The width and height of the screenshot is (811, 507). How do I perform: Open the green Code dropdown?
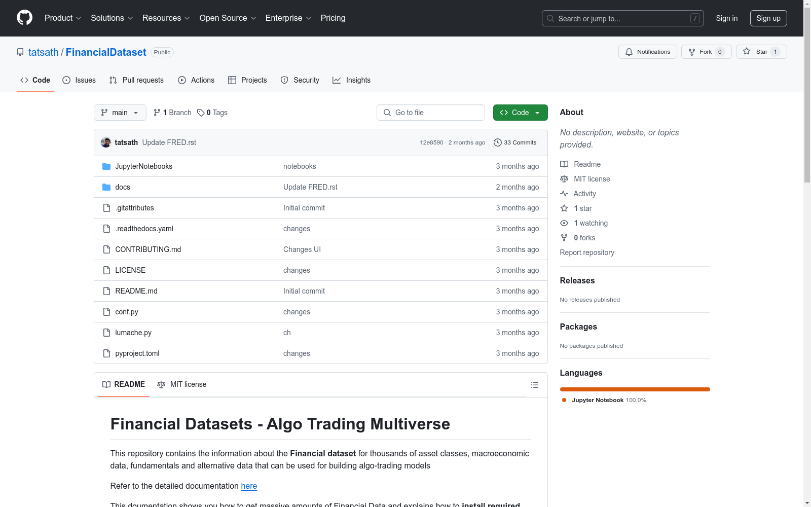[x=520, y=113]
